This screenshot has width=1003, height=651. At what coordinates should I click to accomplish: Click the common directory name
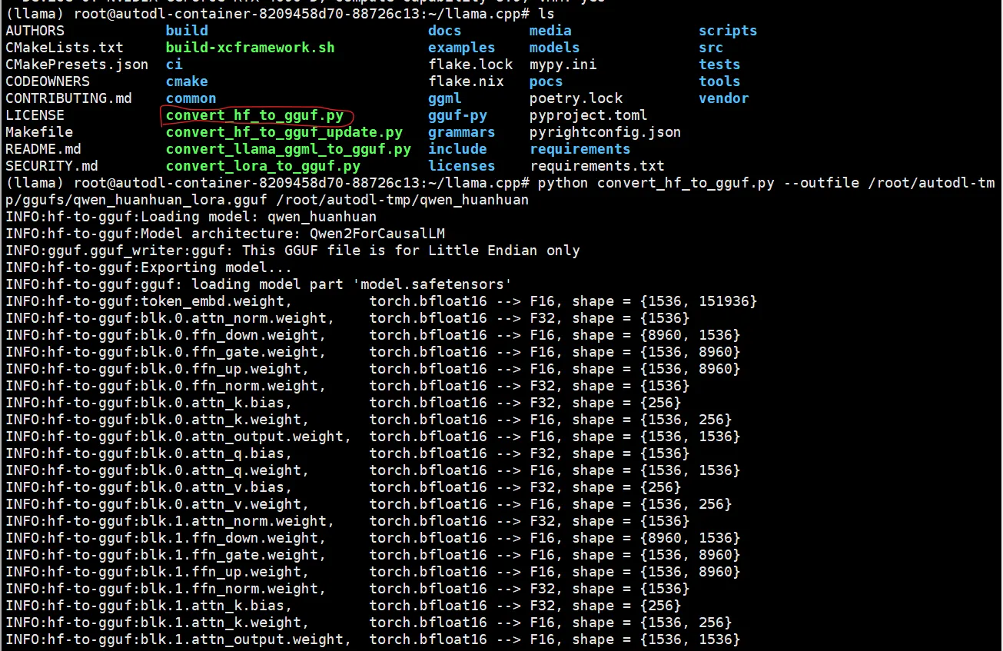point(191,98)
